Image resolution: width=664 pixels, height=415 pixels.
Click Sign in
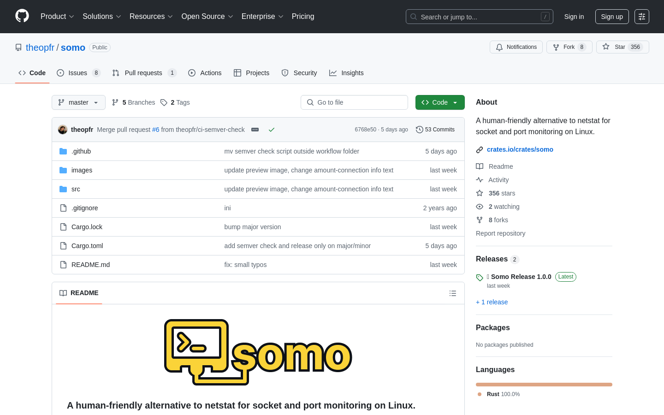coord(574,17)
